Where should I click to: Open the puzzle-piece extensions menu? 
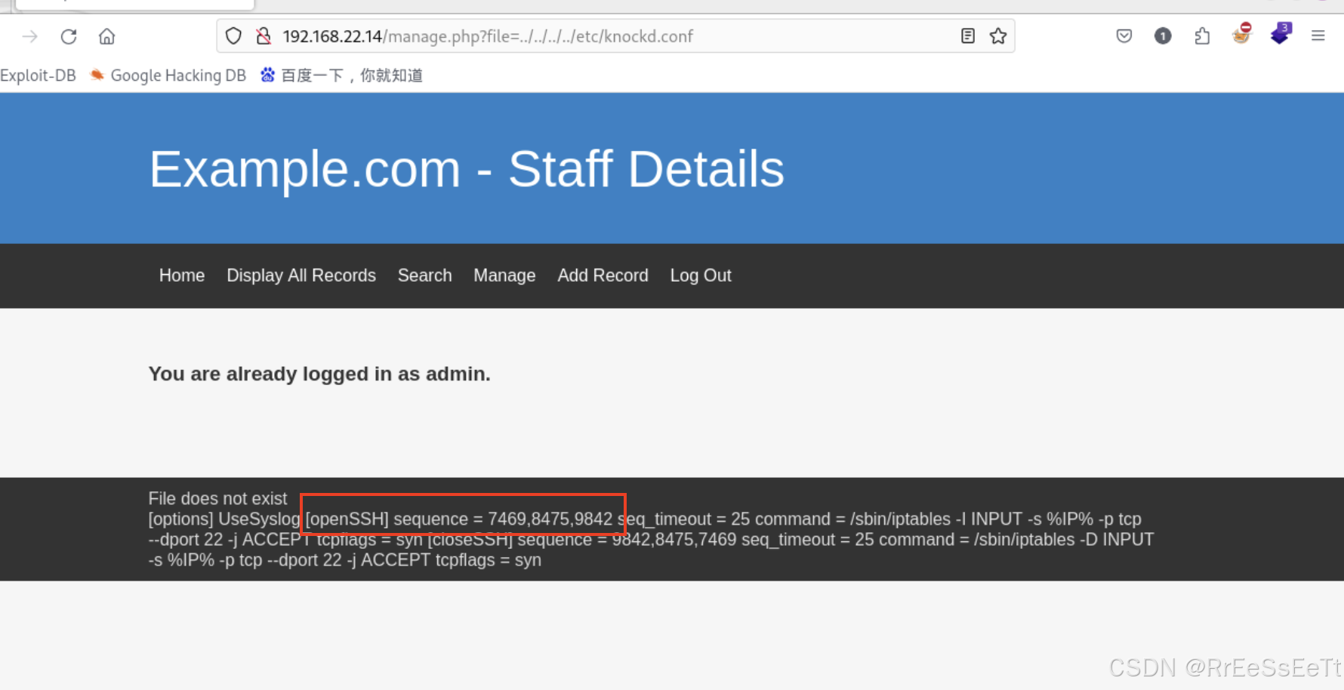(x=1202, y=36)
